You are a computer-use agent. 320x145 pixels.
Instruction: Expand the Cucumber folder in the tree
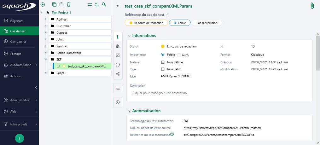pos(46,26)
